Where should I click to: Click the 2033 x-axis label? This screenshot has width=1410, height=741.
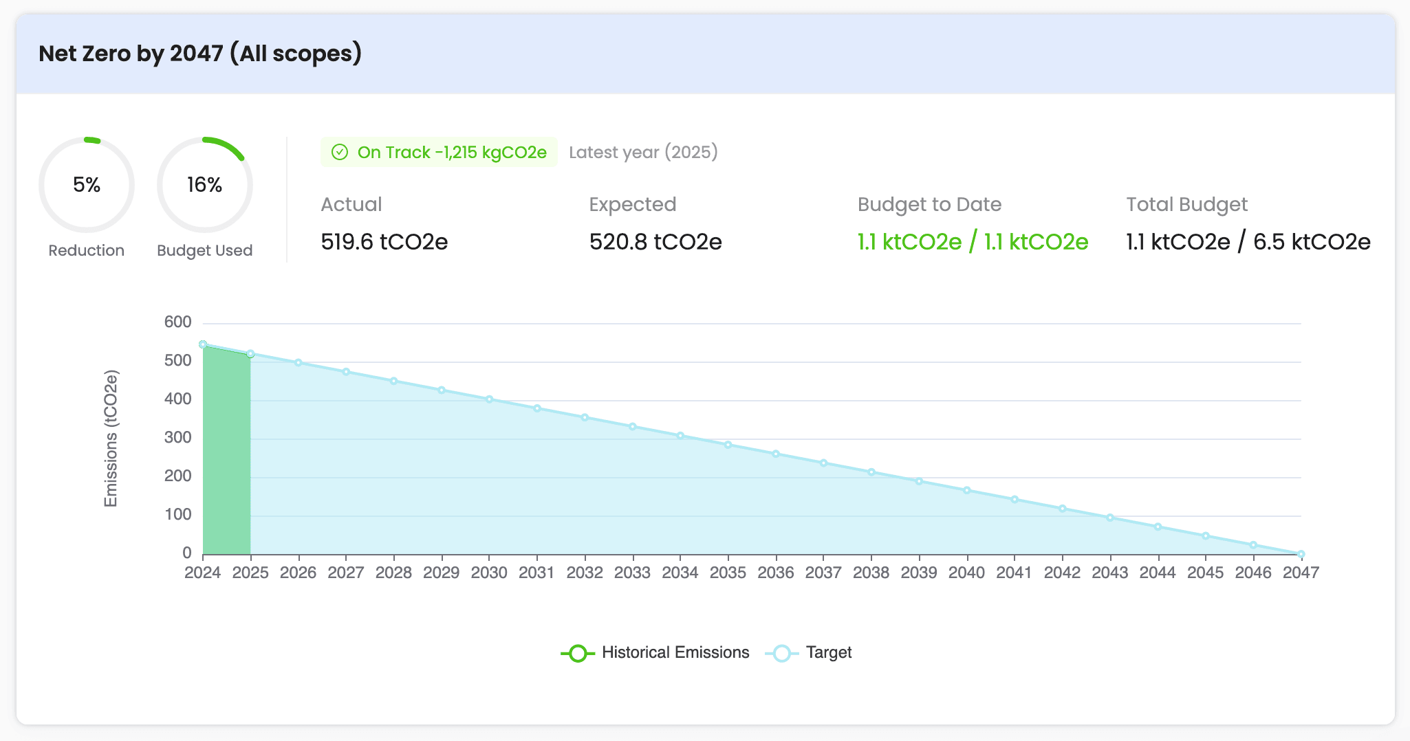[632, 573]
